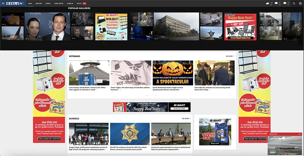Click the Watch Live menu item
The width and height of the screenshot is (304, 156).
point(82,4)
